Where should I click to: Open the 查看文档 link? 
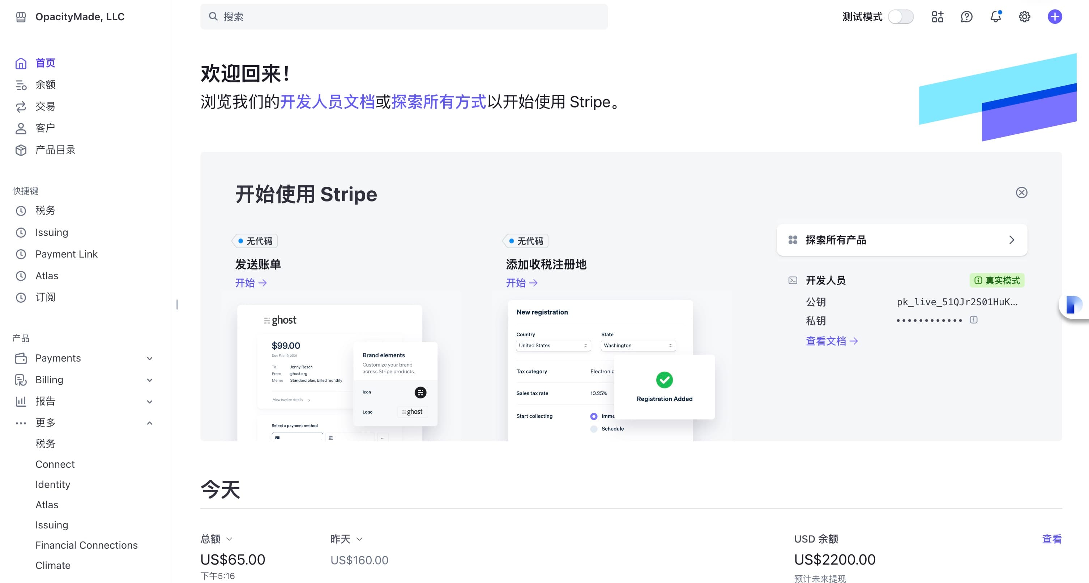pyautogui.click(x=832, y=341)
